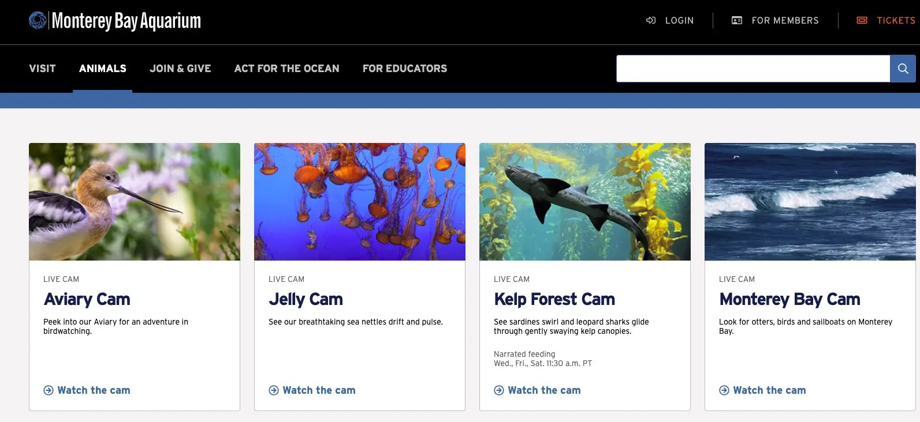Click the arrow icon under Aviary Cam

(x=49, y=390)
